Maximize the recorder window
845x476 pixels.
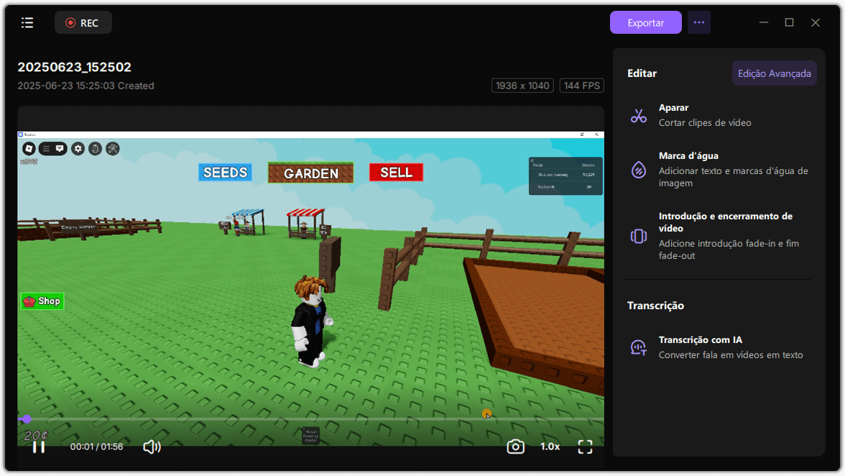pyautogui.click(x=790, y=22)
